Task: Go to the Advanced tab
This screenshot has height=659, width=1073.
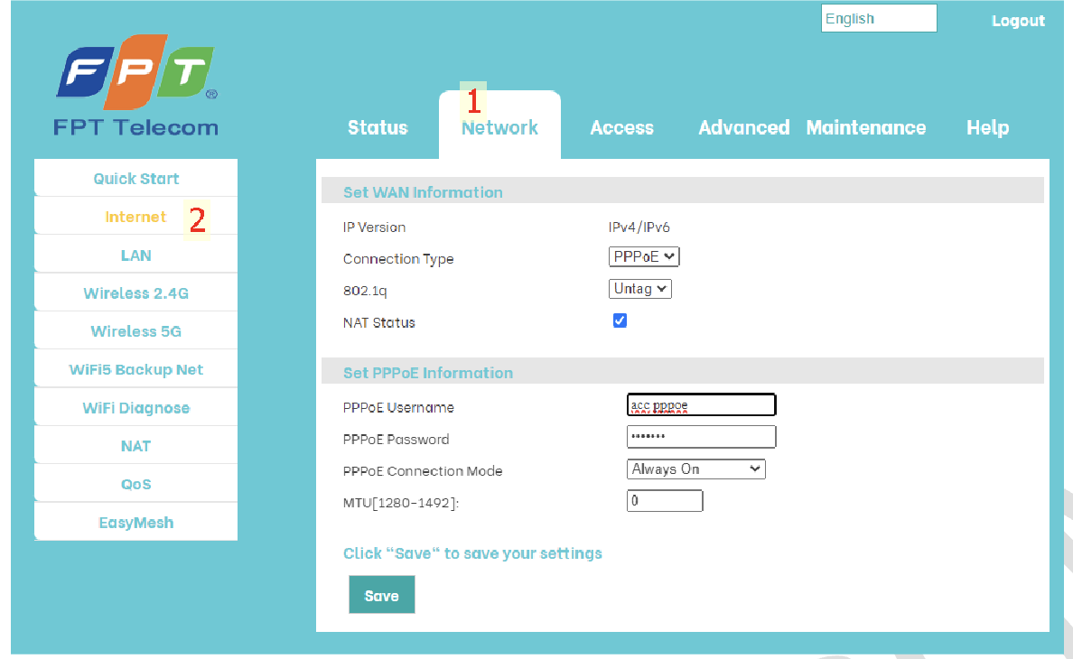Action: 743,128
